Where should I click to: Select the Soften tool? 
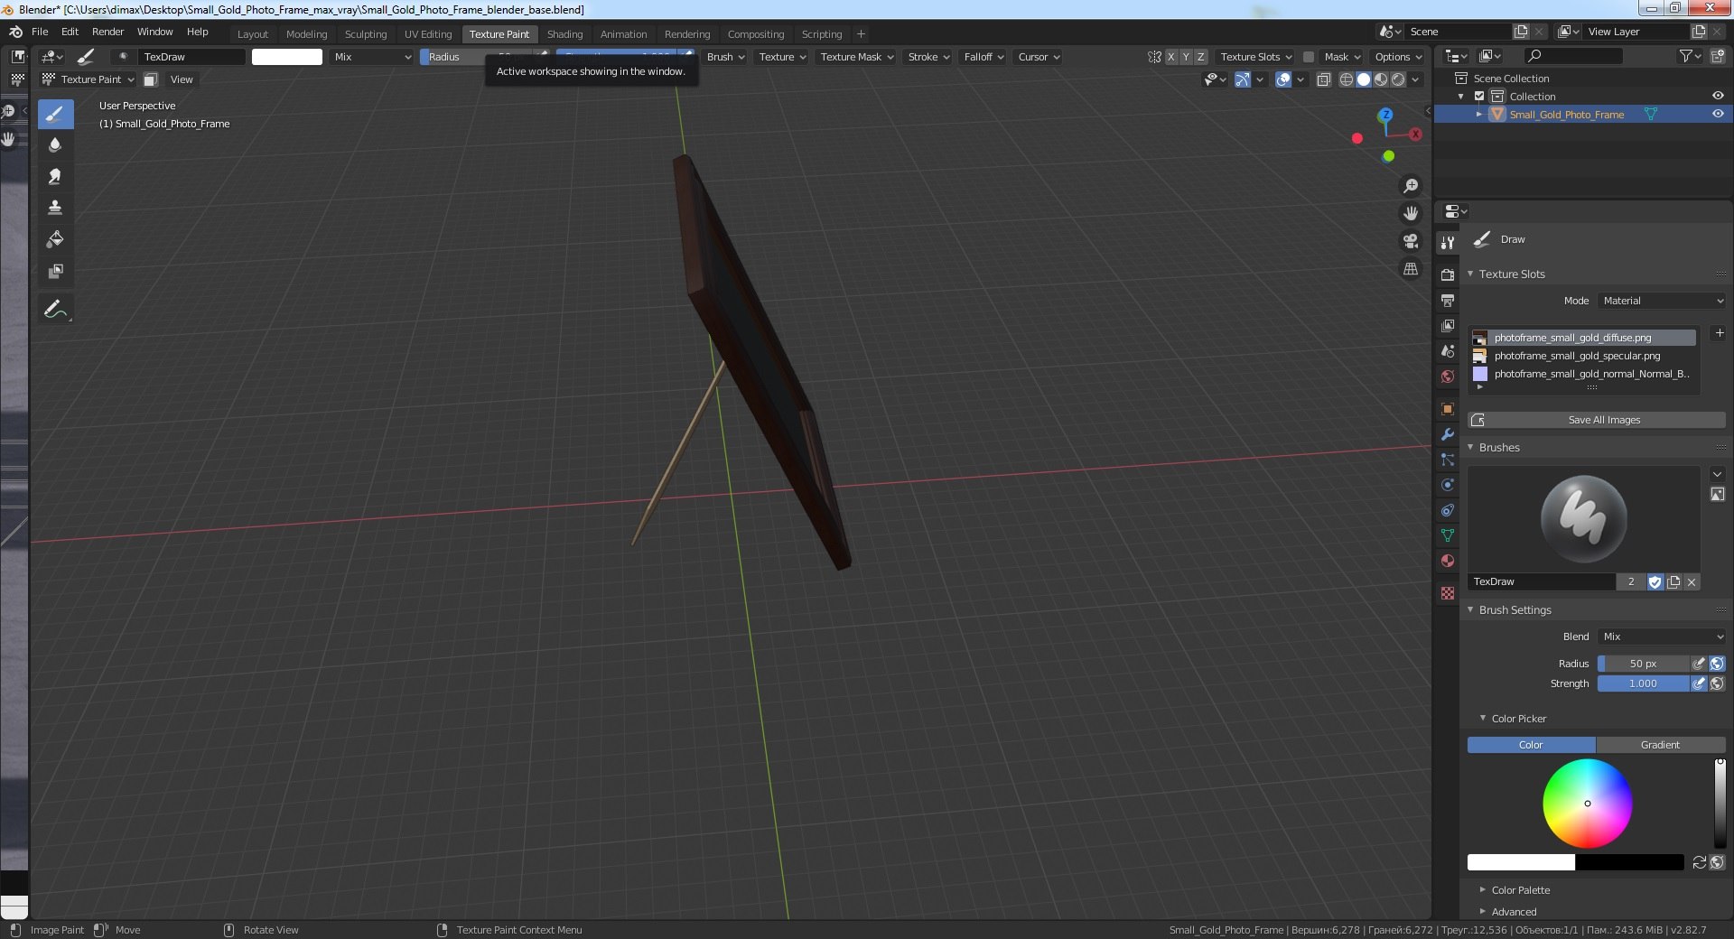(x=55, y=144)
